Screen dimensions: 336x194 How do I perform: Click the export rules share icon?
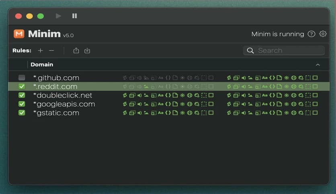click(76, 51)
